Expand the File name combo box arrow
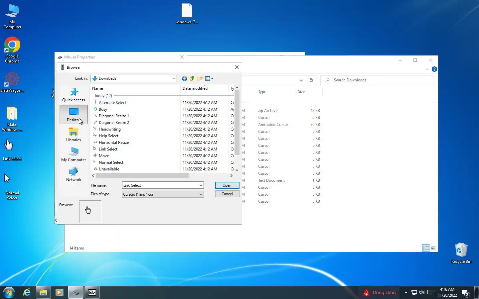The width and height of the screenshot is (479, 299). click(201, 185)
